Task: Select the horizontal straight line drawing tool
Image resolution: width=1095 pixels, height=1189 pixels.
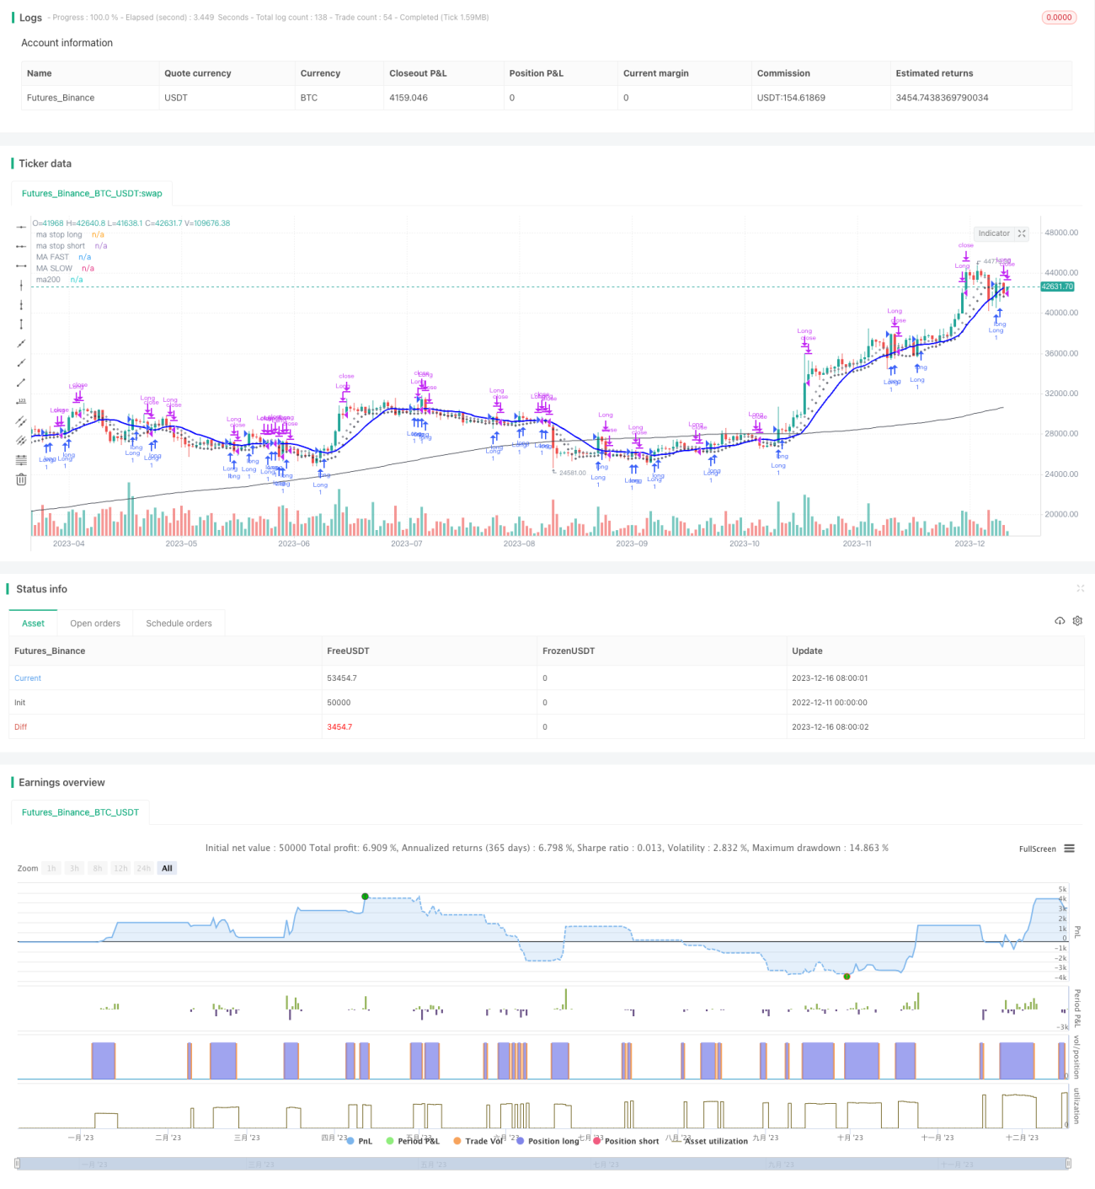Action: pyautogui.click(x=21, y=227)
